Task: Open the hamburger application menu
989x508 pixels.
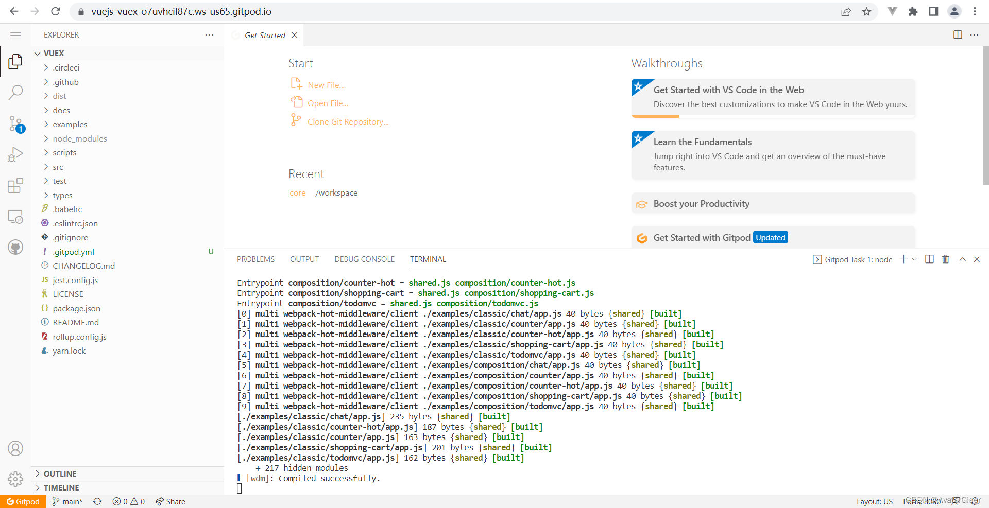Action: pyautogui.click(x=15, y=35)
